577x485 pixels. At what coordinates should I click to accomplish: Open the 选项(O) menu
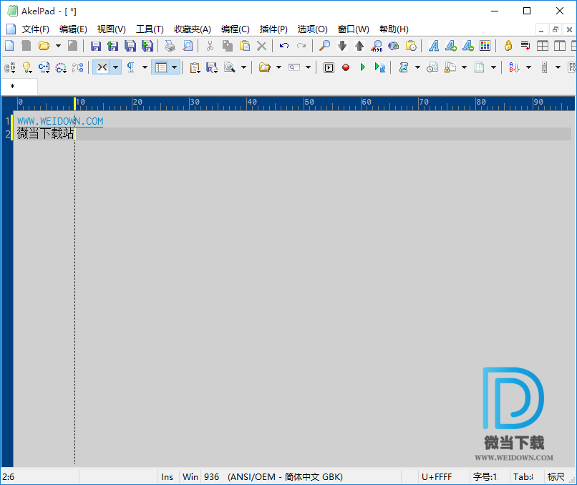[x=312, y=29]
